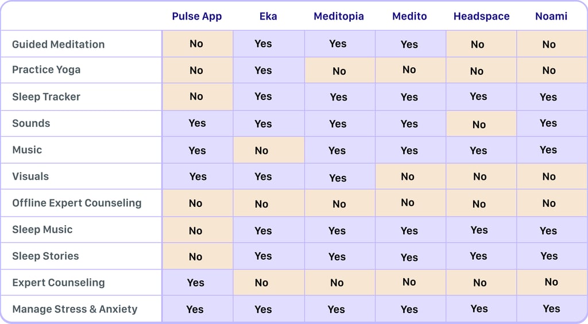Select the Sleep Stories row label
Viewport: 588px width, 324px height.
(45, 256)
